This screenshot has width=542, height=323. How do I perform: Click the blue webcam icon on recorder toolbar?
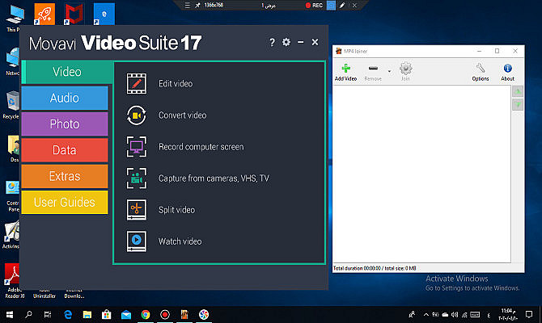331,5
